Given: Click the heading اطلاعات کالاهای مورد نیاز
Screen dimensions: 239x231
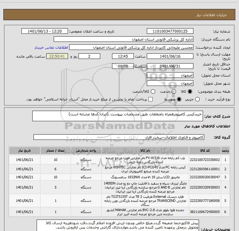Looking at the screenshot, I should click(207, 126).
